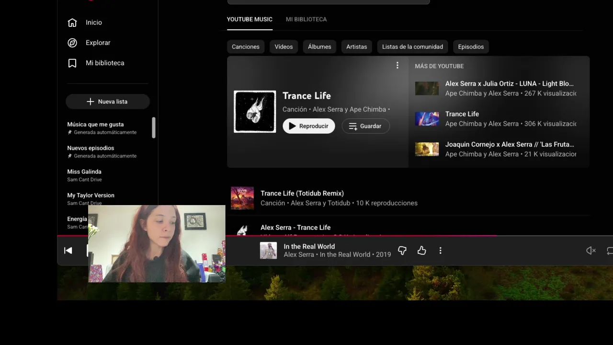Viewport: 613px width, 345px height.
Task: Click the In the Real World song title
Action: [x=309, y=246]
